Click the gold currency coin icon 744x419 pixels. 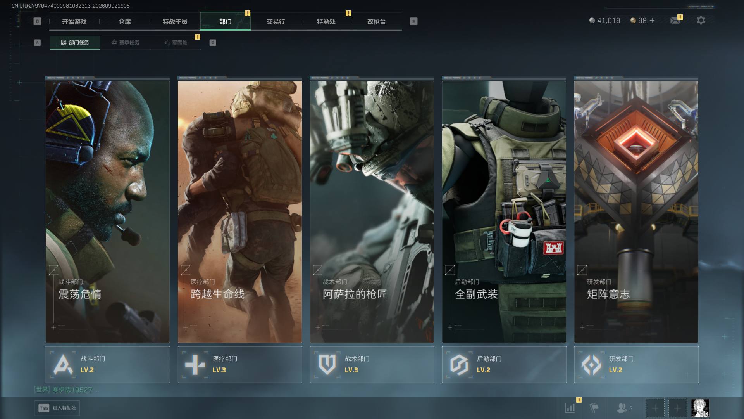pos(633,21)
